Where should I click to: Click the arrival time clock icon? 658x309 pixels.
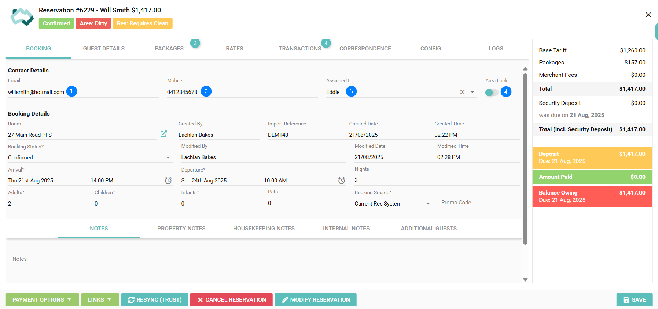pyautogui.click(x=168, y=180)
